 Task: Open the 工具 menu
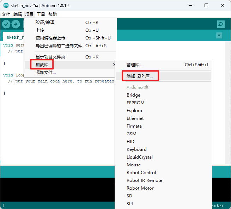click(41, 14)
